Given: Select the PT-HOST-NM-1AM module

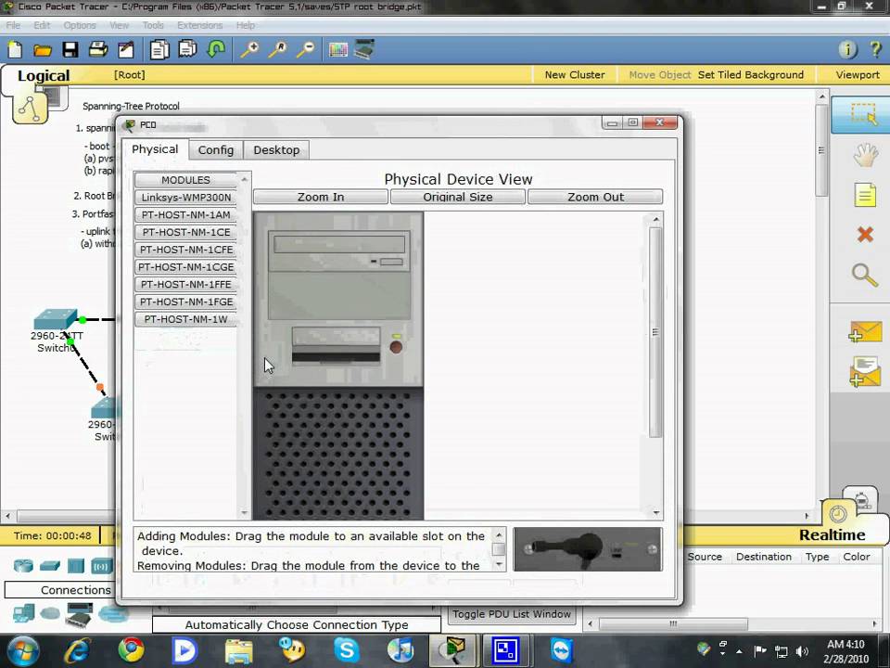Looking at the screenshot, I should coord(185,214).
